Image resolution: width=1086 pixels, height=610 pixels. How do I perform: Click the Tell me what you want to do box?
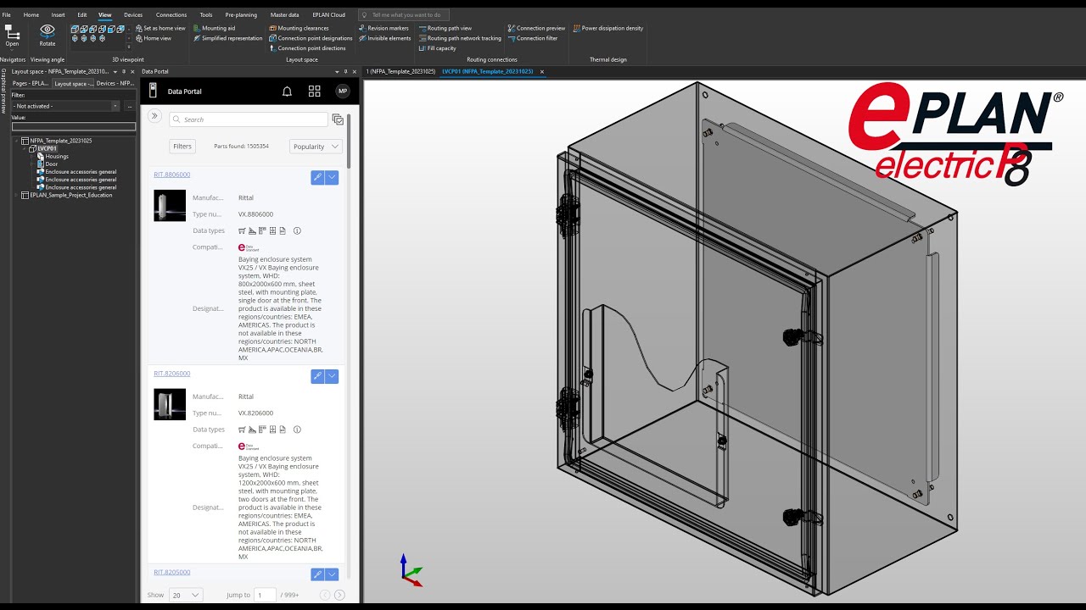404,14
